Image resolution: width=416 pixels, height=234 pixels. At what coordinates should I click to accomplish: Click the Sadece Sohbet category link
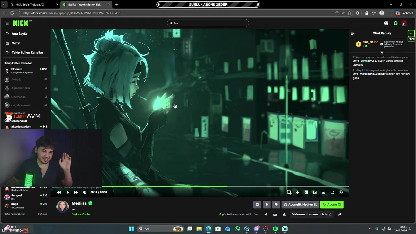pyautogui.click(x=82, y=214)
